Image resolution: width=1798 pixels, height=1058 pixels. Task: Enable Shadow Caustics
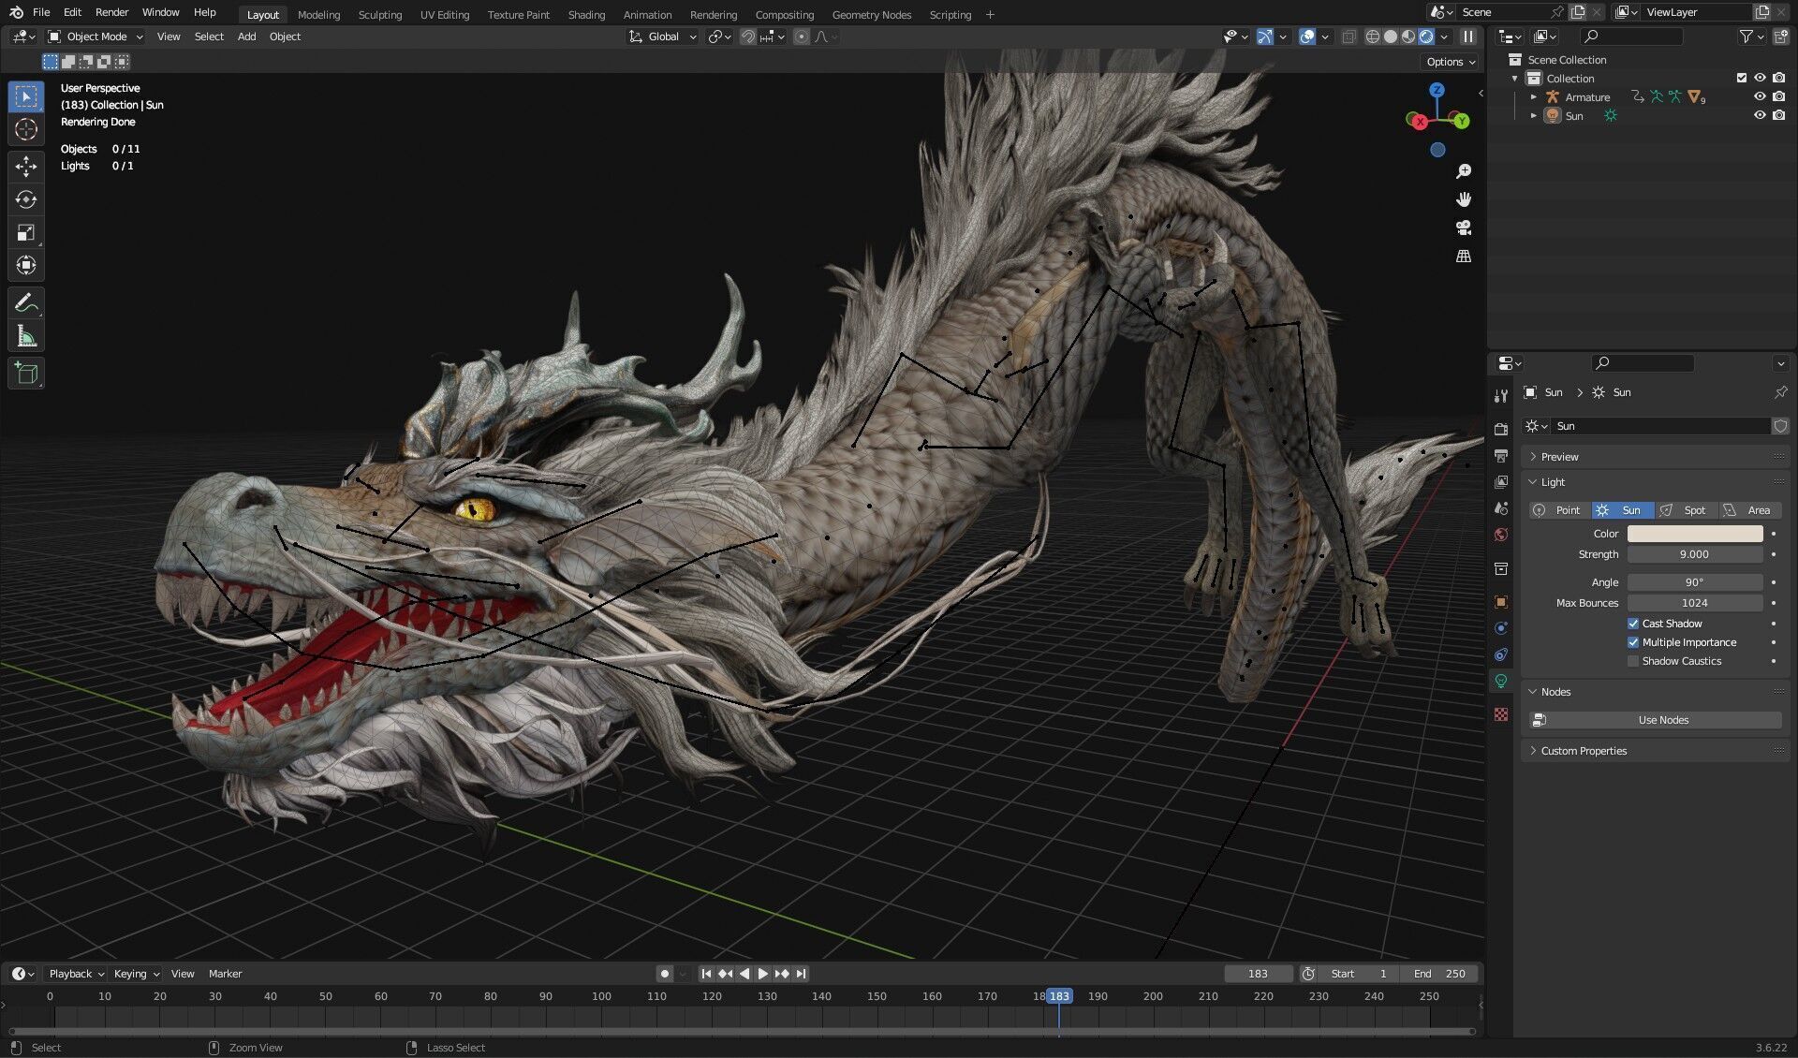[1633, 661]
